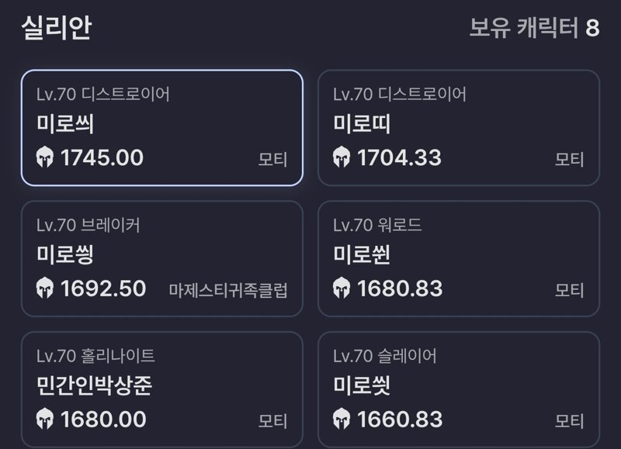
Task: Click Lv.70 홀리나이트 class label
Action: tap(95, 356)
